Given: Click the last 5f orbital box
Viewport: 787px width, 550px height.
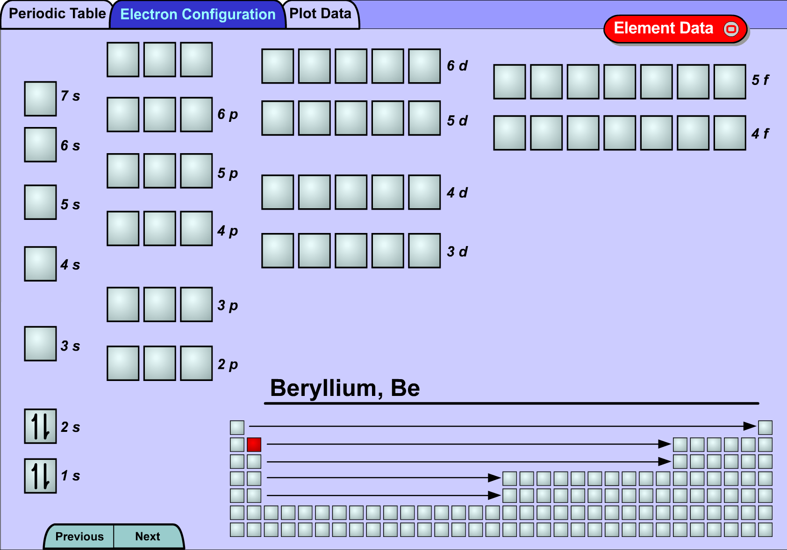Looking at the screenshot, I should click(x=730, y=82).
